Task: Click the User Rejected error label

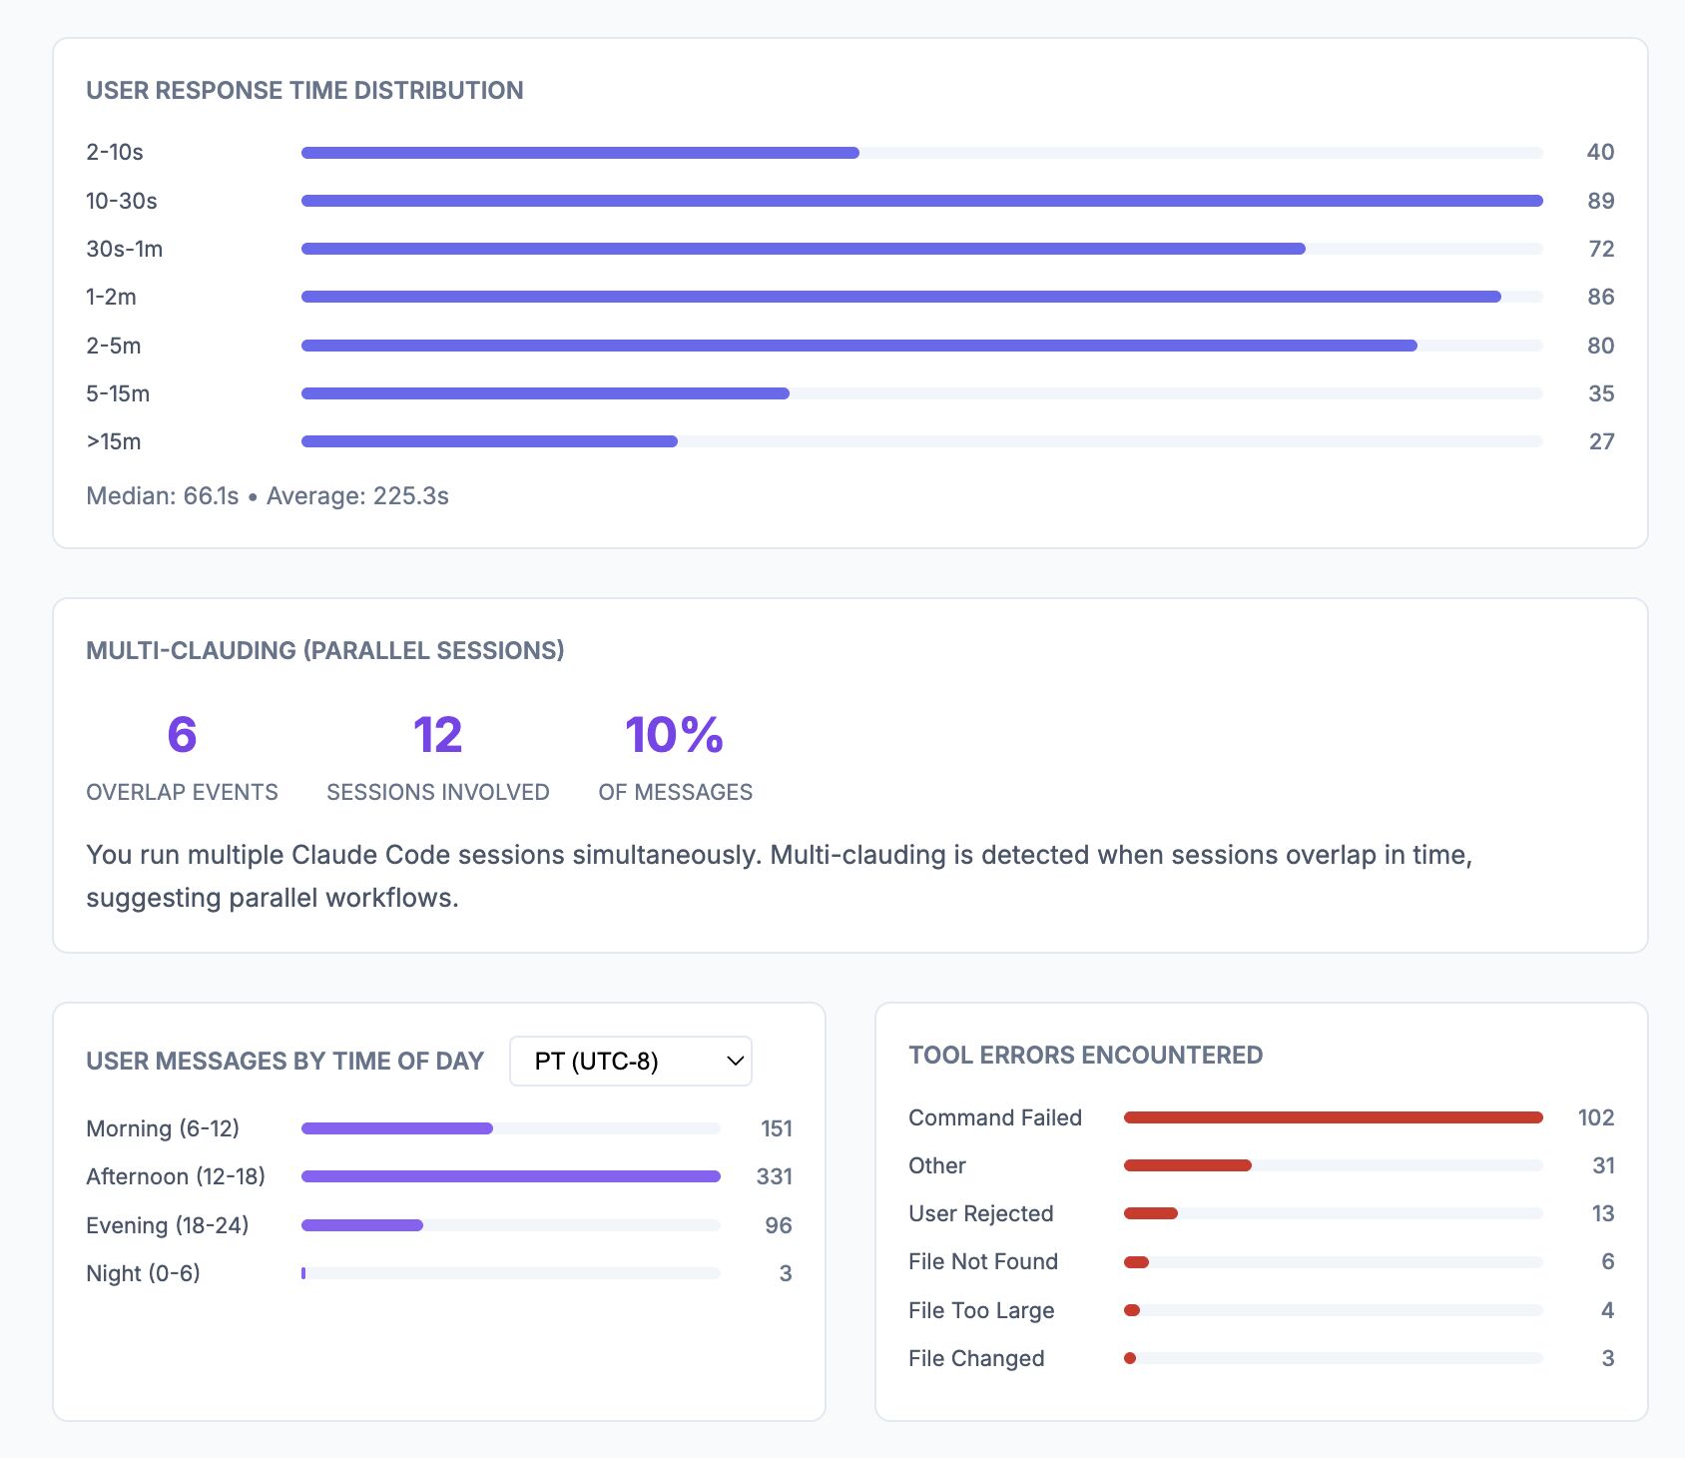Action: pyautogui.click(x=980, y=1213)
